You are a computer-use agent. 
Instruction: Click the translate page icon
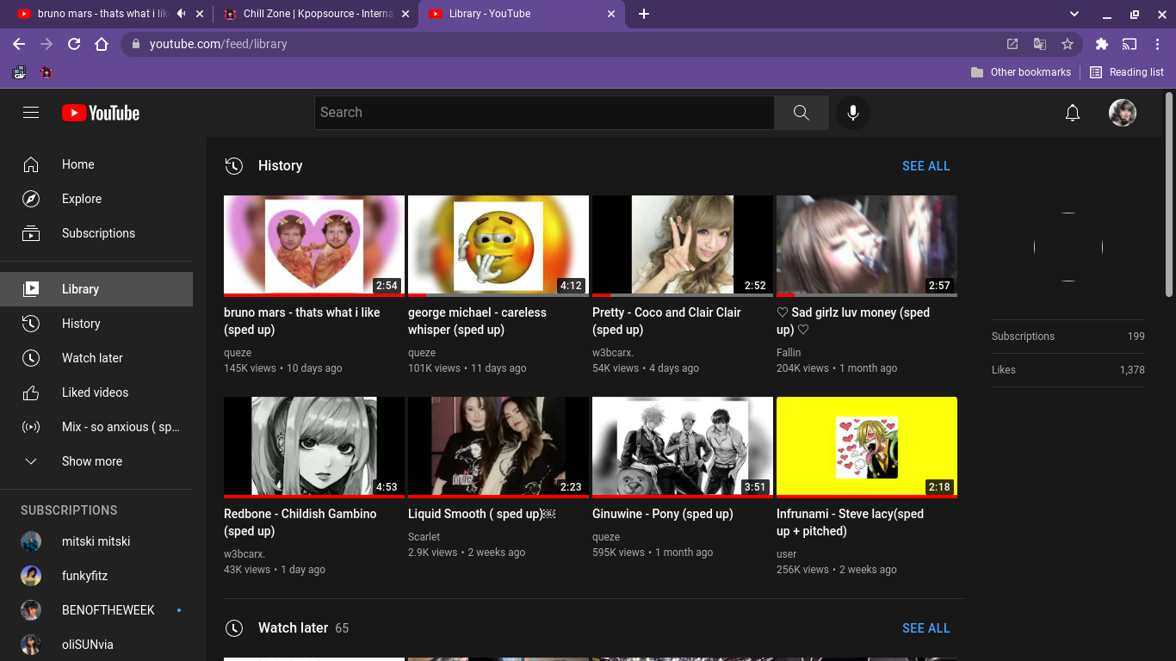1040,44
